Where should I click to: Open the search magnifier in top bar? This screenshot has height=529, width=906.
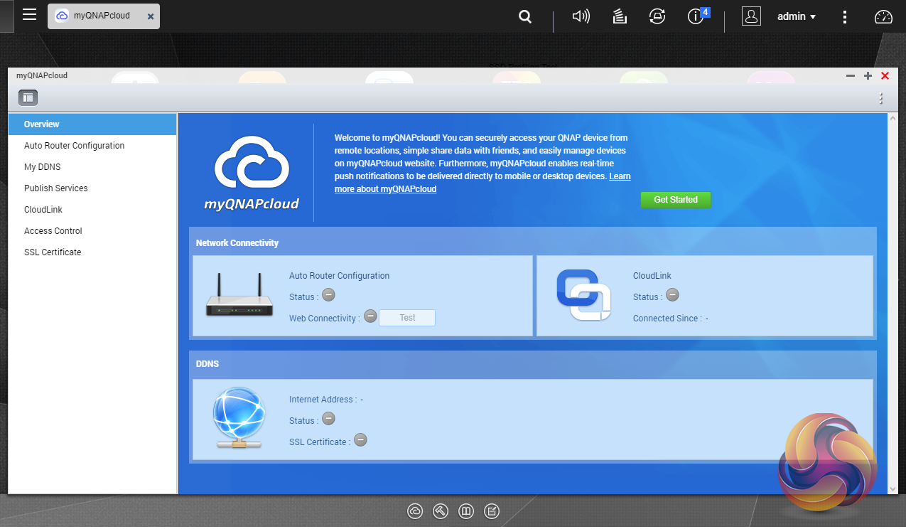point(525,16)
